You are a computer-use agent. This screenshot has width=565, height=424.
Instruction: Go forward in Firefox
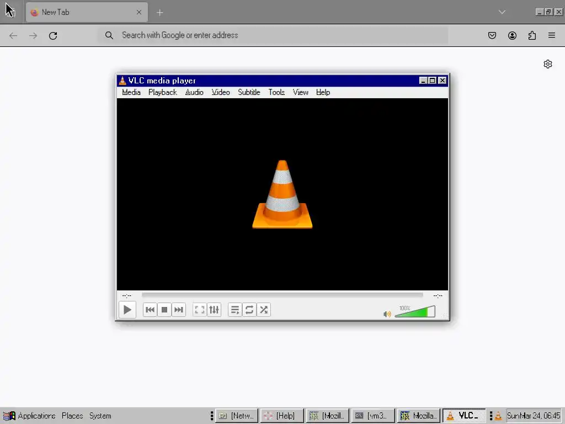point(33,36)
